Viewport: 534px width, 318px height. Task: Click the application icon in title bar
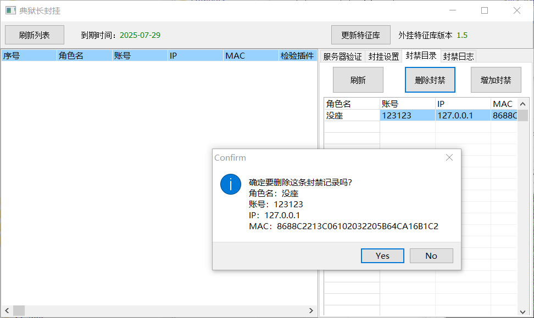(10, 10)
